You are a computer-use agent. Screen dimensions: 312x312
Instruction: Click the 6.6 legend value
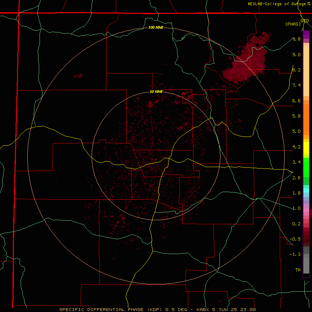point(296,101)
